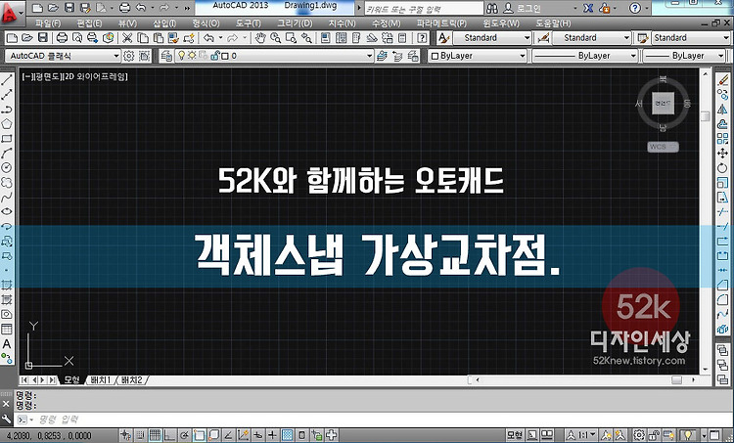Open the 파일(F) menu

(x=48, y=22)
